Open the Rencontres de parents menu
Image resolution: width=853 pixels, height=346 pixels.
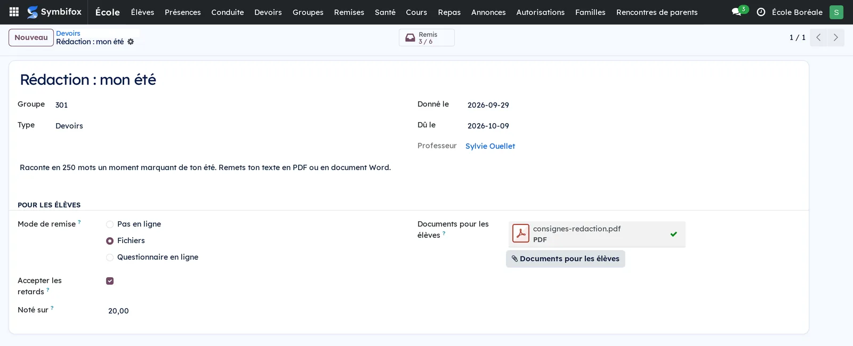point(657,12)
